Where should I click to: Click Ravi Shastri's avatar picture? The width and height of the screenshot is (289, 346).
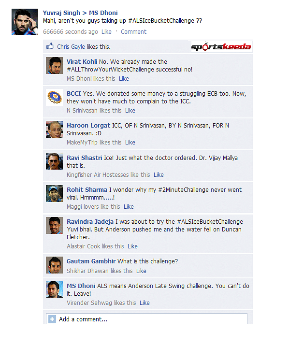[54, 161]
